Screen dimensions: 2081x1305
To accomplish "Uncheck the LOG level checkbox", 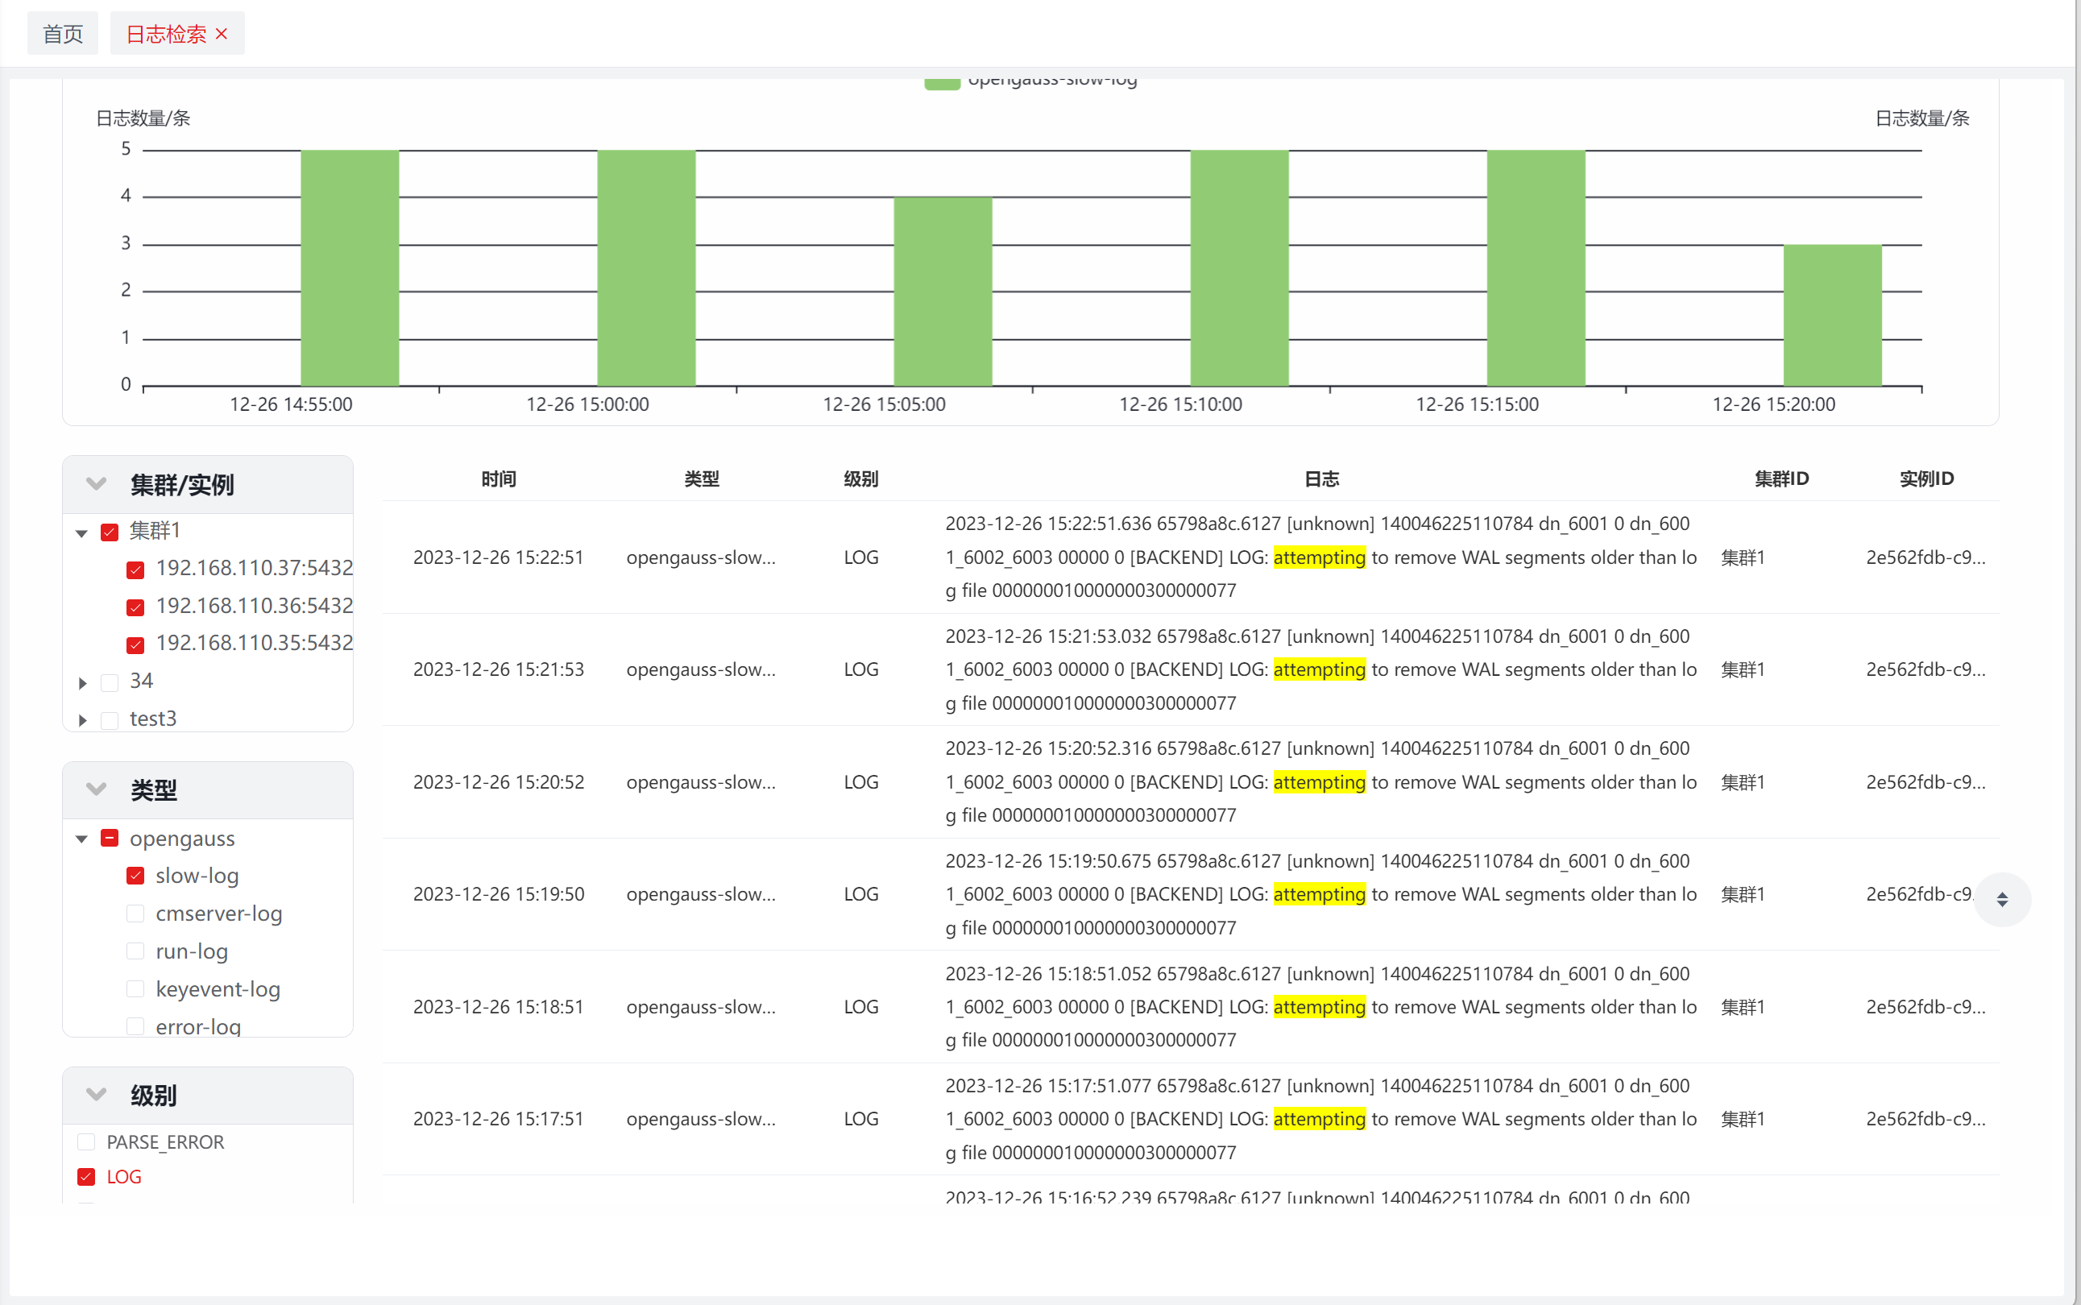I will [86, 1176].
